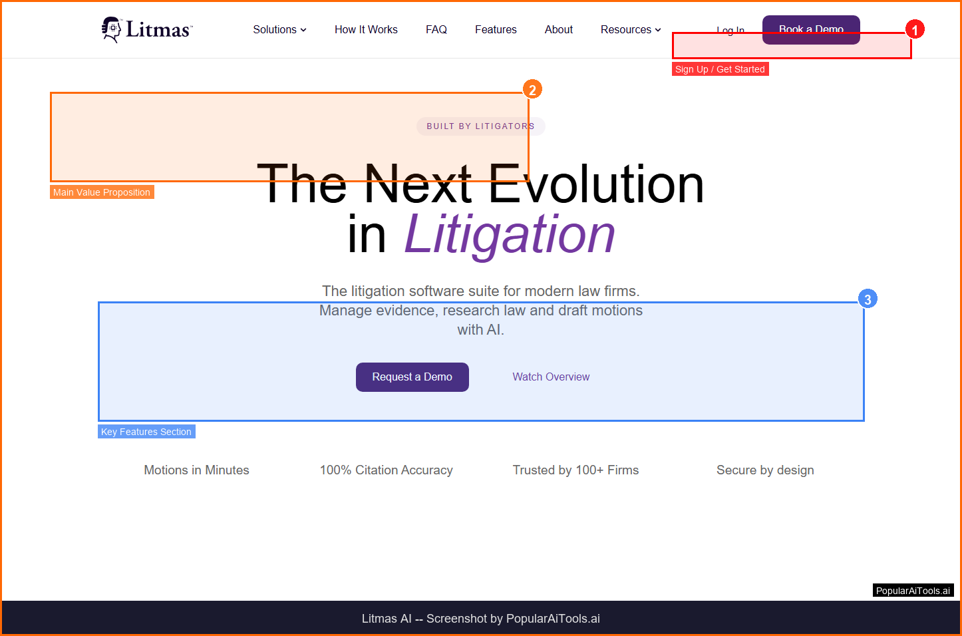Screen dimensions: 962x636
Task: Click the 100% Citation Accuracy text
Action: 386,470
